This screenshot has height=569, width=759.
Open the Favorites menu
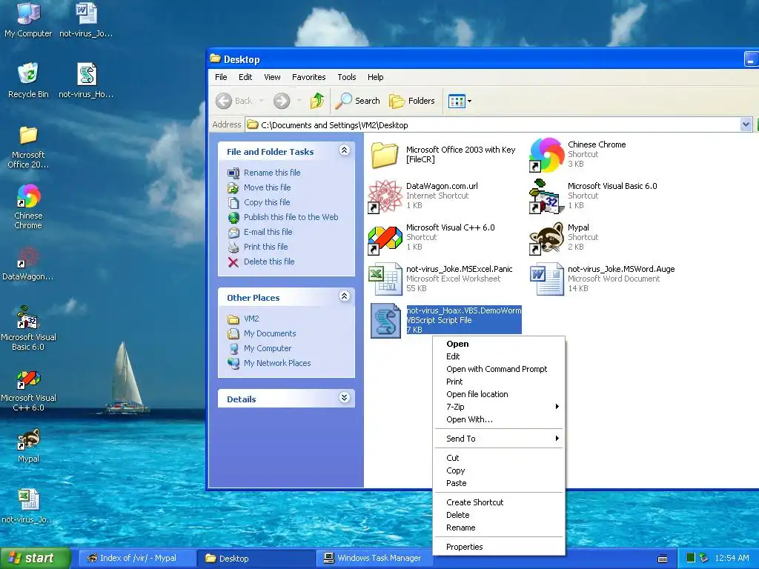(x=309, y=77)
